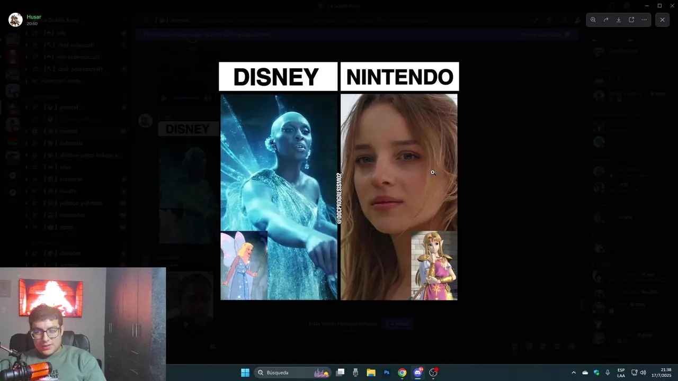Open the volume speaker tray icon

pyautogui.click(x=643, y=373)
